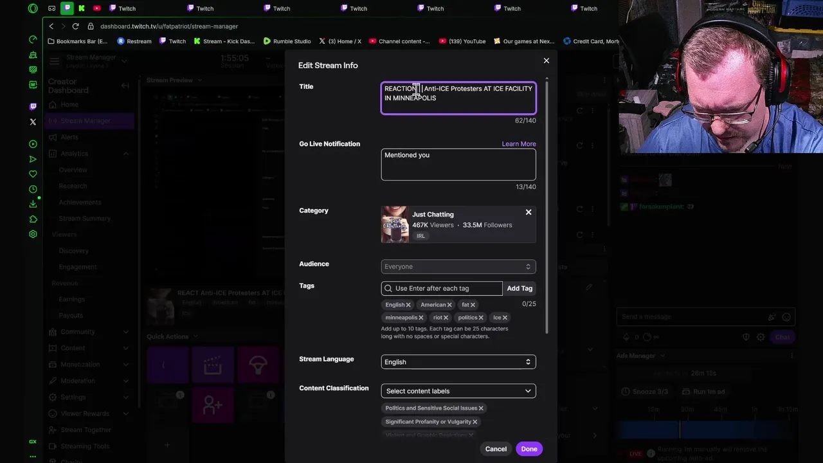The image size is (823, 463).
Task: Expand the Community section in dashboard
Action: (x=125, y=332)
